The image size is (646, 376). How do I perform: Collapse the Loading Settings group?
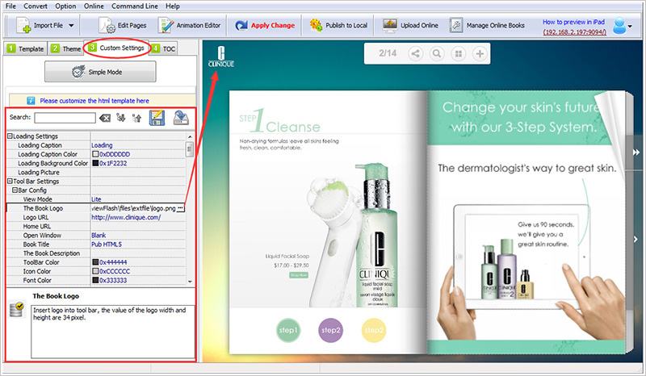click(10, 136)
